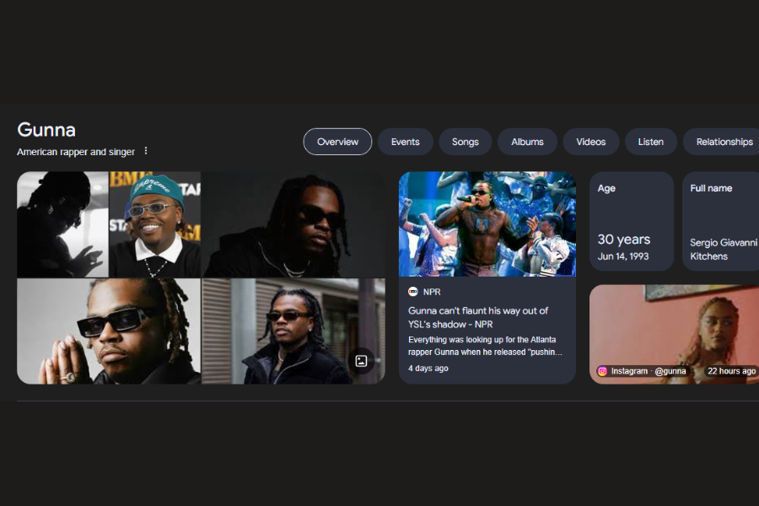Open the Videos tab

[591, 142]
